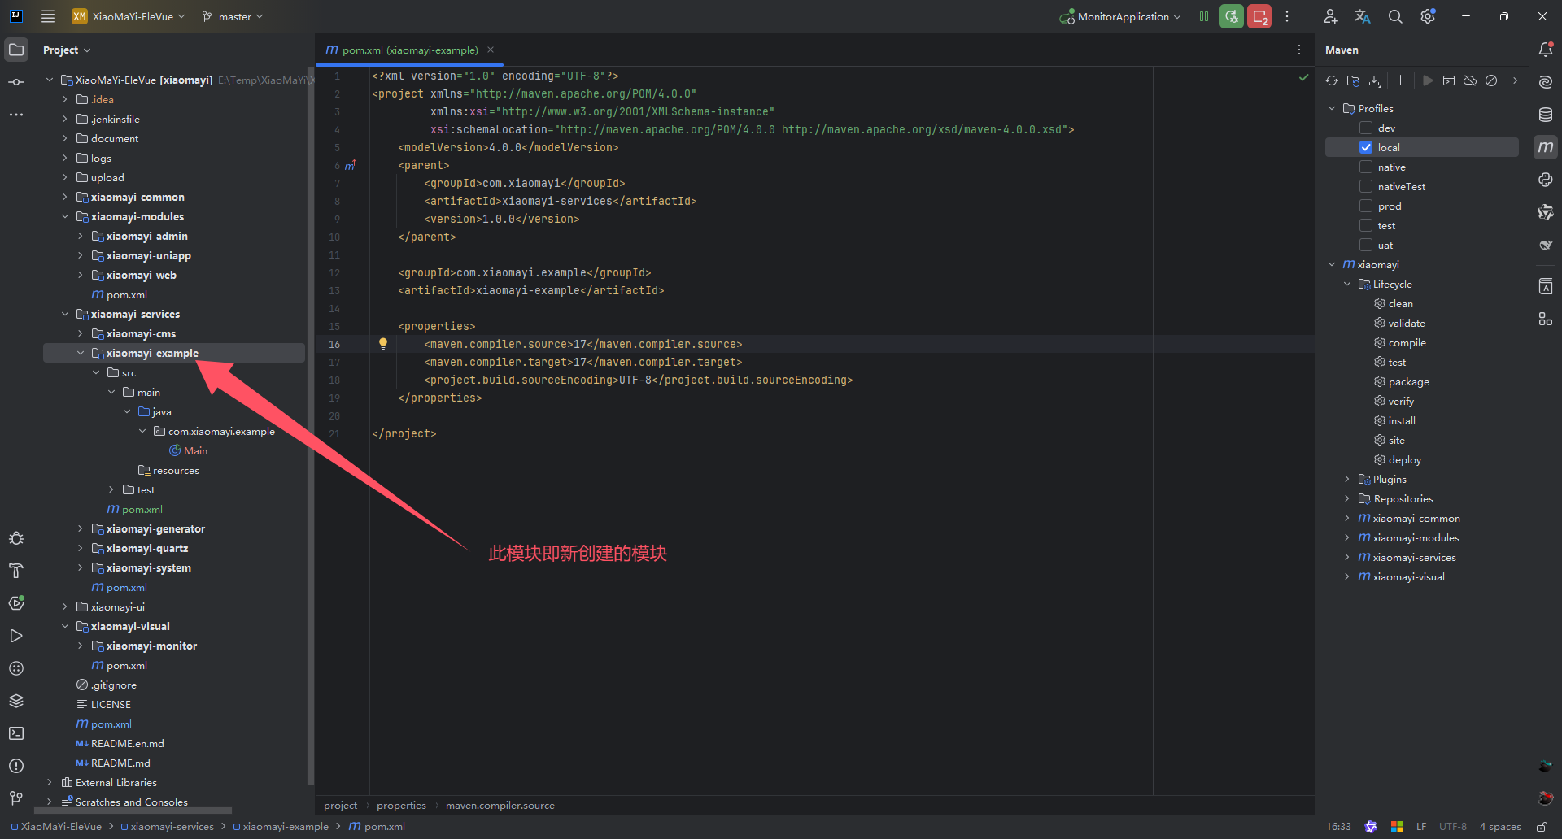Reload all Maven projects

click(x=1331, y=80)
